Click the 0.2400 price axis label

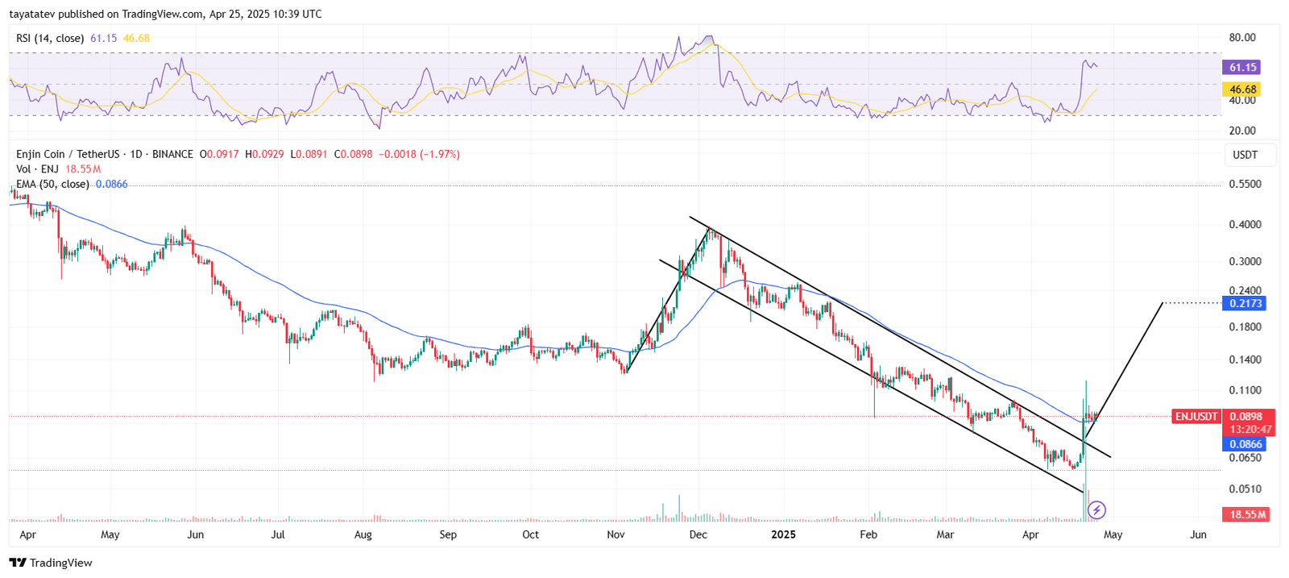click(x=1245, y=291)
